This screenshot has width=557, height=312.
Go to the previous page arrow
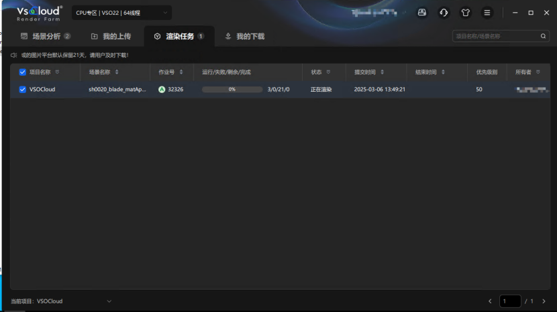pos(490,301)
